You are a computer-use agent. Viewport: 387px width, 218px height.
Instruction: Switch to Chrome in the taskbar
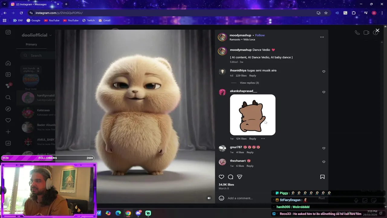128,213
